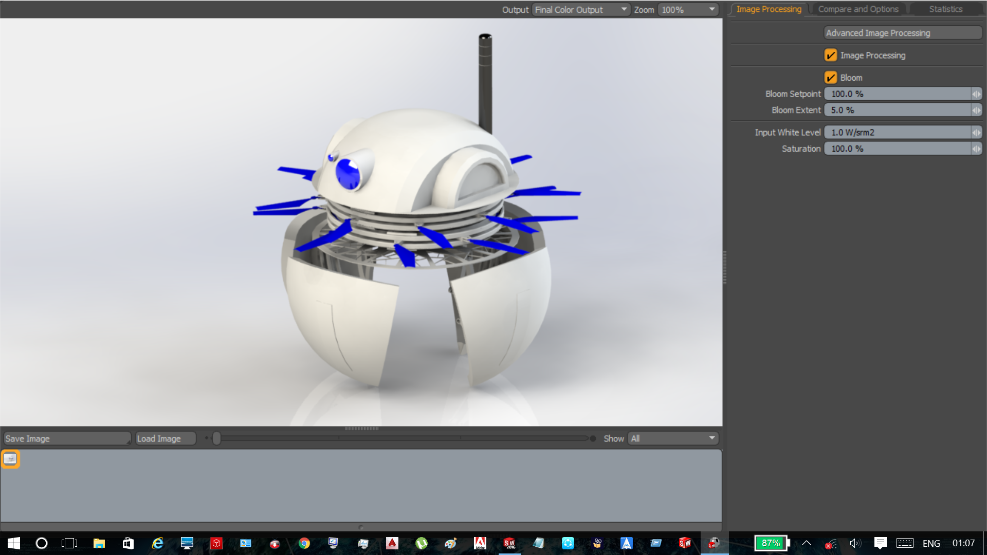The image size is (987, 555).
Task: Click the Advanced Image Processing button
Action: click(x=903, y=33)
